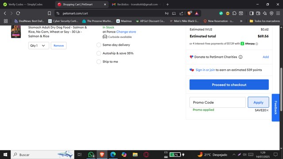Open Task View on the taskbar
This screenshot has height=159, width=283.
[80, 155]
